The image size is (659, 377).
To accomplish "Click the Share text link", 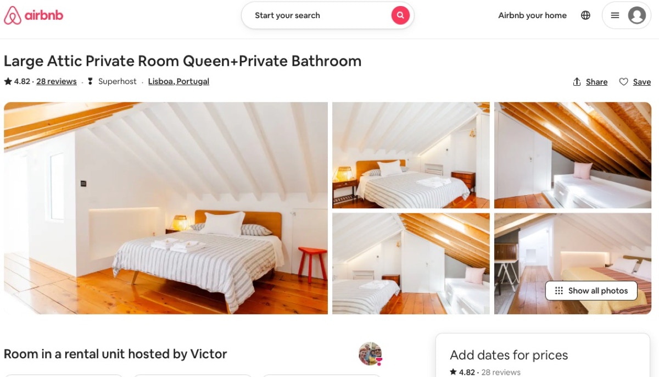I will coord(596,82).
